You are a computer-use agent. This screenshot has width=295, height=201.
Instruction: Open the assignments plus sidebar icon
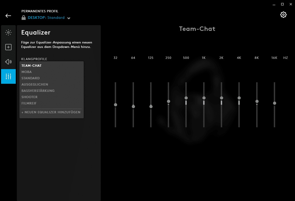click(x=8, y=47)
